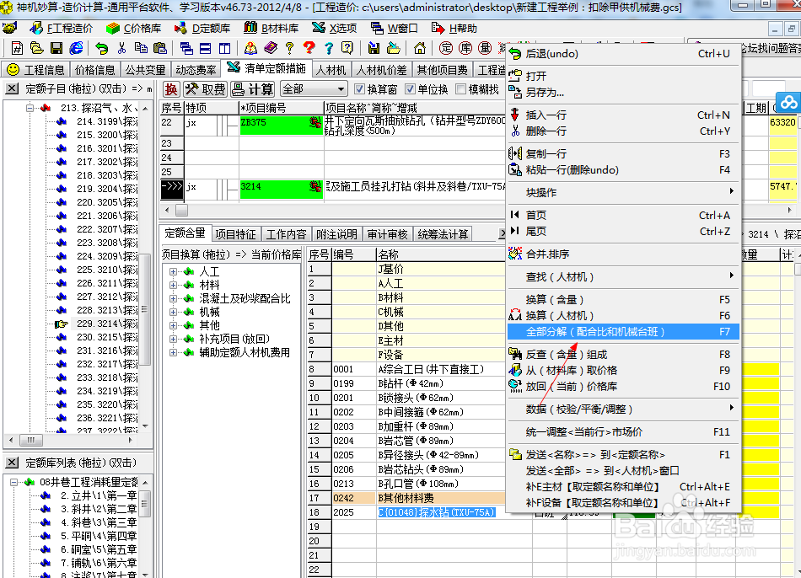
Task: Click the 计算 button
Action: click(253, 89)
